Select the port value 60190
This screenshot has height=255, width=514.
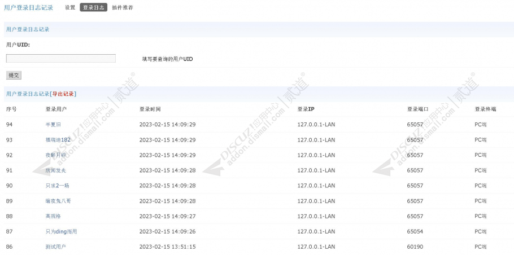pos(415,247)
